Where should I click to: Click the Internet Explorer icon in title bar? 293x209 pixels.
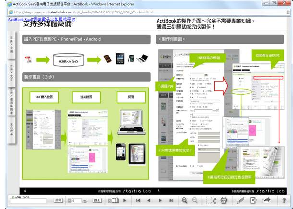[9, 4]
